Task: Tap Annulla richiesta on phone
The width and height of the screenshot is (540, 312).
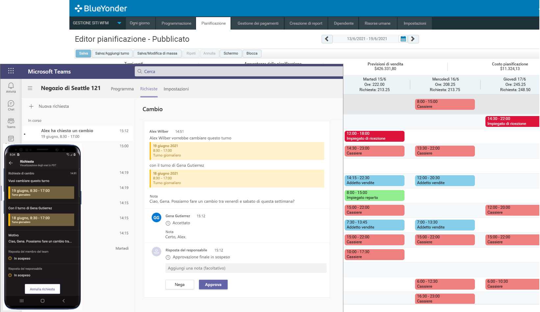Action: (42, 289)
